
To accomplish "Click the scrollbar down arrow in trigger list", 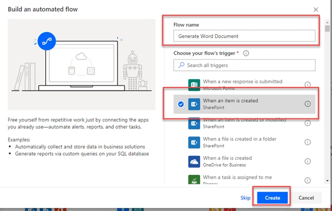I will tap(327, 181).
